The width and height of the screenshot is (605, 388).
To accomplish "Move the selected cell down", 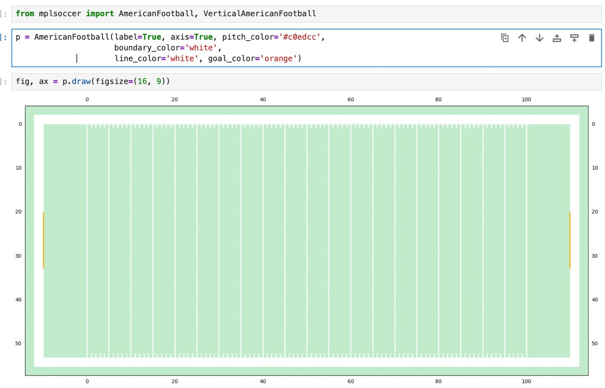I will [x=539, y=38].
